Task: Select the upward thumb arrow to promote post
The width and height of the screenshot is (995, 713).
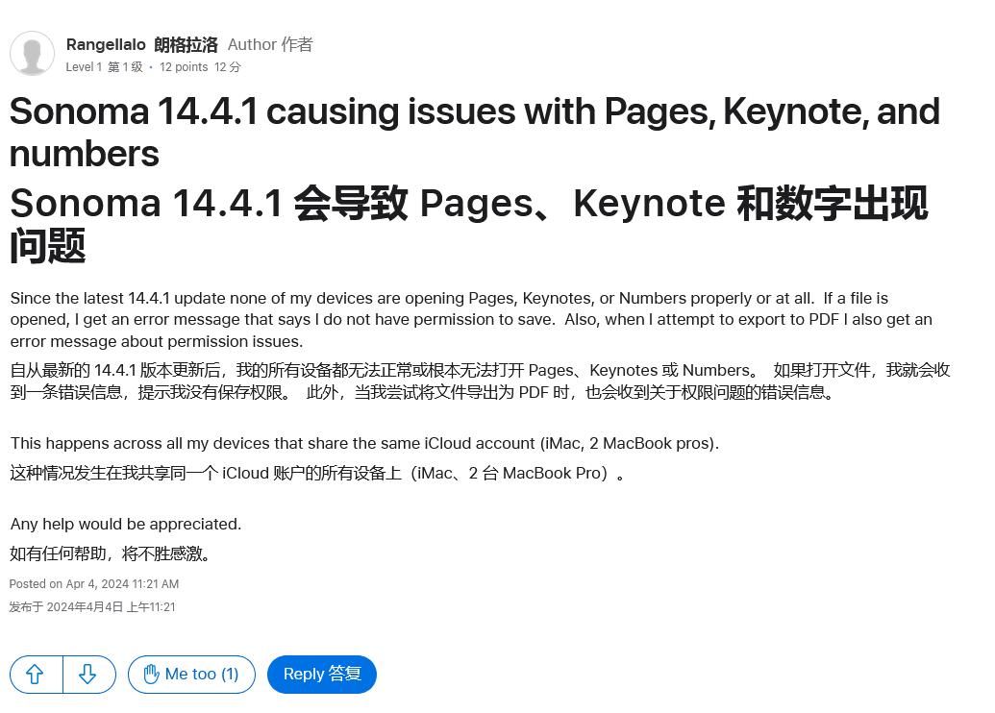Action: [x=36, y=674]
